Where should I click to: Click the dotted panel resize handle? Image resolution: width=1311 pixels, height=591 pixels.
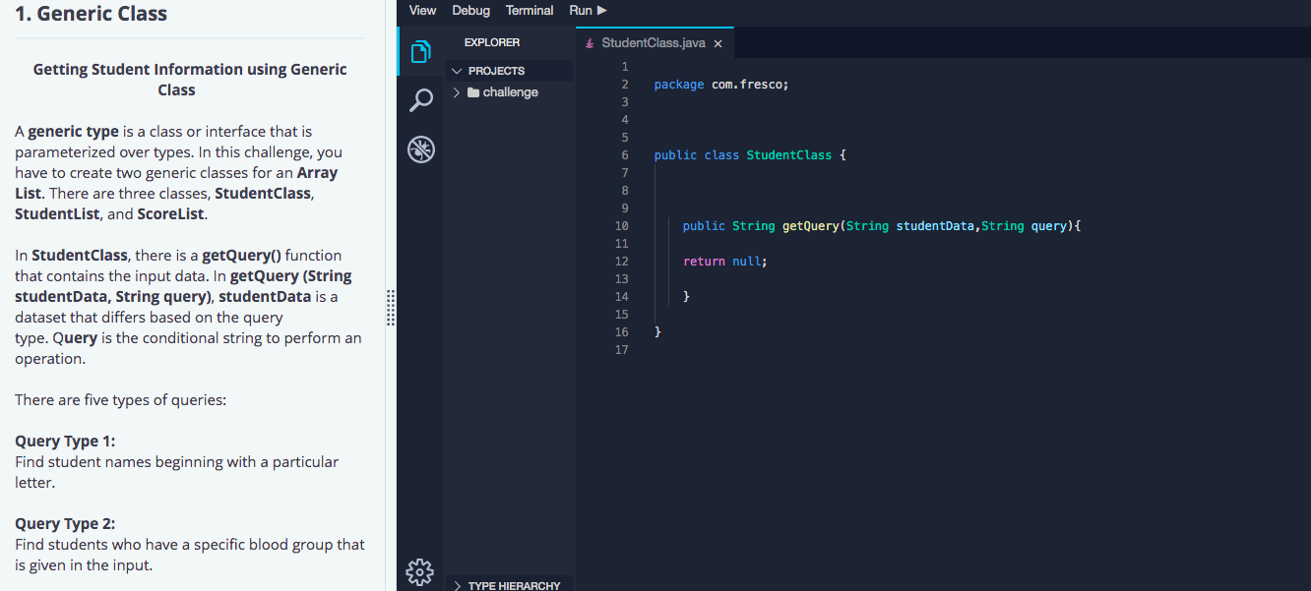click(x=391, y=308)
